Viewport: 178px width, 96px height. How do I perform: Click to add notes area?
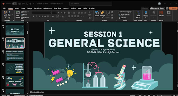(x=37, y=92)
